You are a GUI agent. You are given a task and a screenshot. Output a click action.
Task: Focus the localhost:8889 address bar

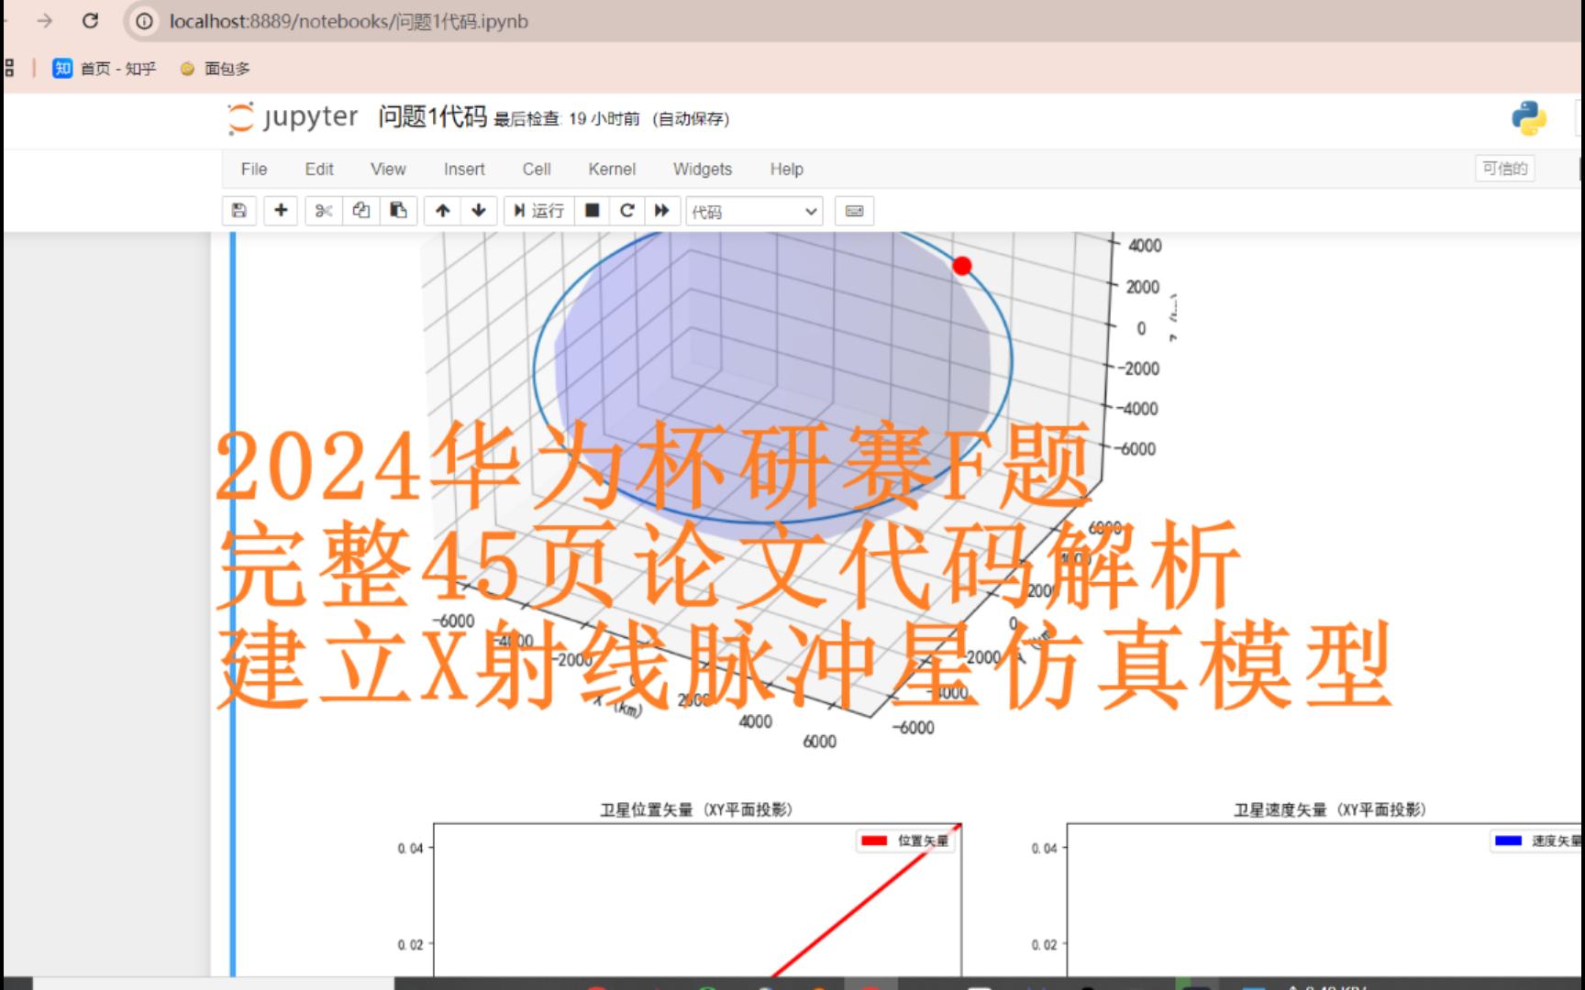[x=349, y=21]
